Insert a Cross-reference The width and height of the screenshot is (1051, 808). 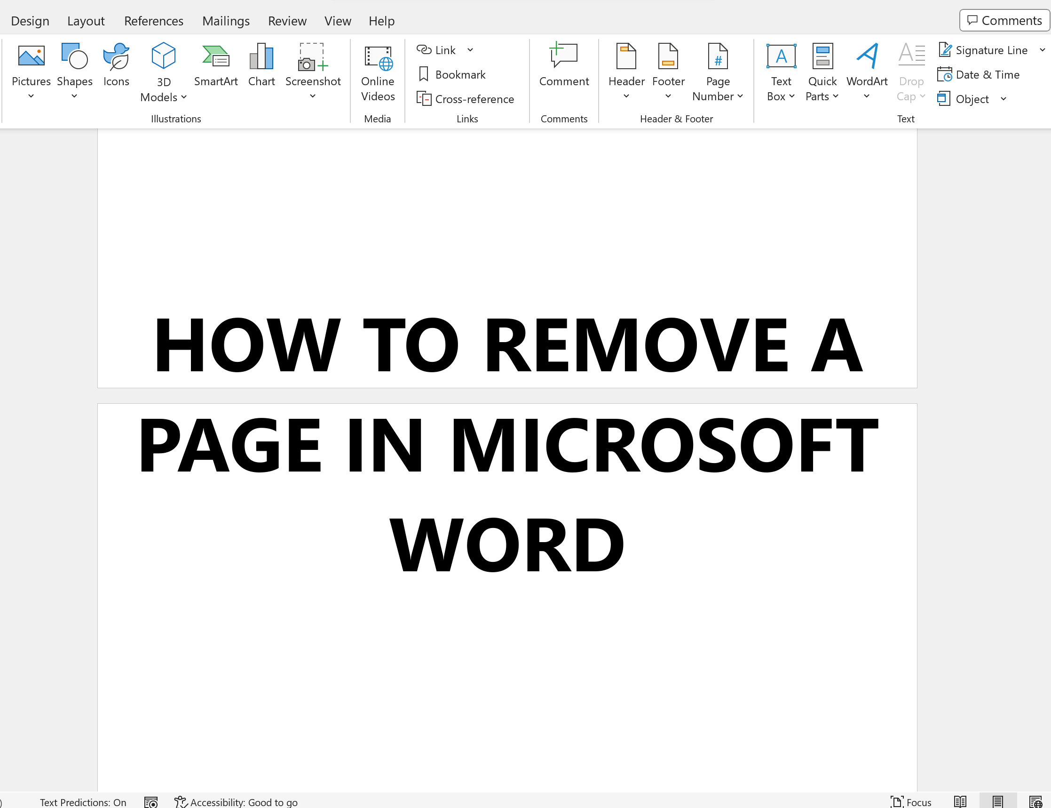point(465,99)
